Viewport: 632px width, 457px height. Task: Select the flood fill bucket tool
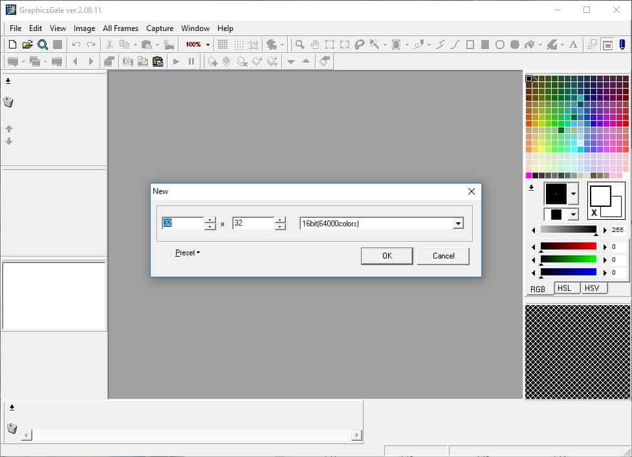tap(528, 45)
